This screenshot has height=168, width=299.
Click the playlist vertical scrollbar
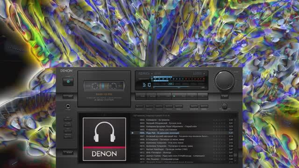[235, 140]
